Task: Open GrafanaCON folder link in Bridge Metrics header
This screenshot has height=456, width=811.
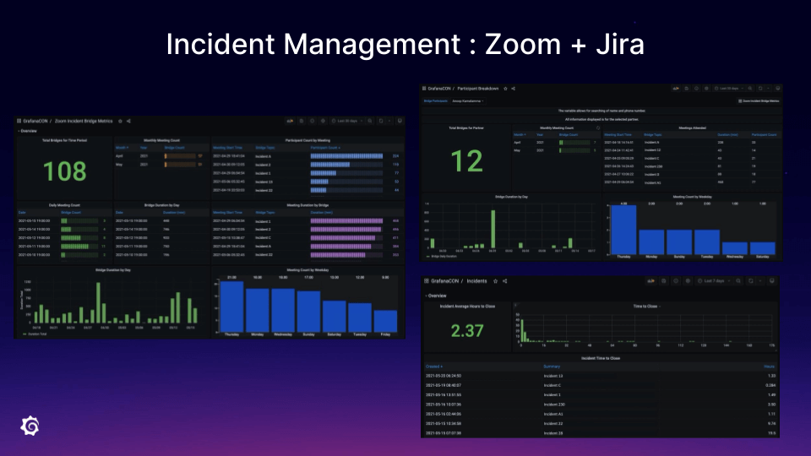Action: 35,121
